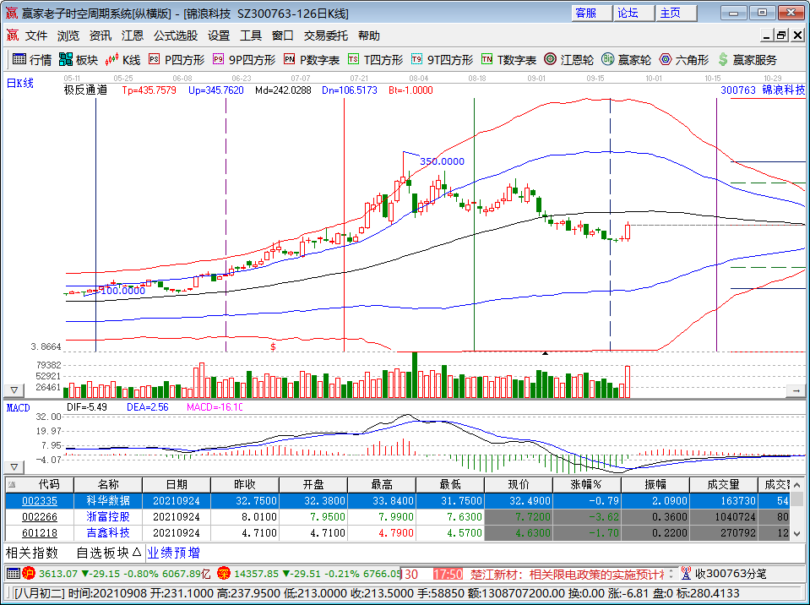Sort by the 成交量 column header
The image size is (810, 605).
(724, 485)
